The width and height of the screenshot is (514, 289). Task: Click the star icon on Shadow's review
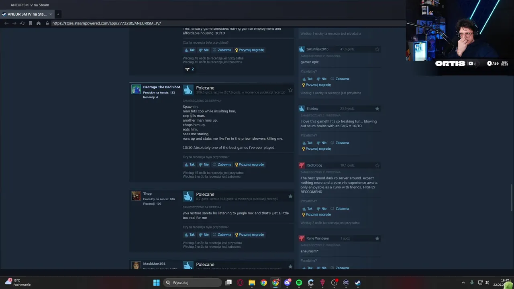pyautogui.click(x=377, y=108)
